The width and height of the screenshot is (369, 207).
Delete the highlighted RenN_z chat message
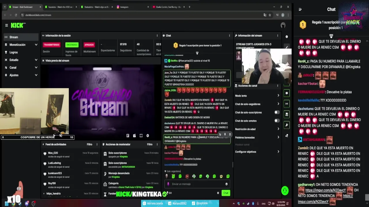[230, 135]
